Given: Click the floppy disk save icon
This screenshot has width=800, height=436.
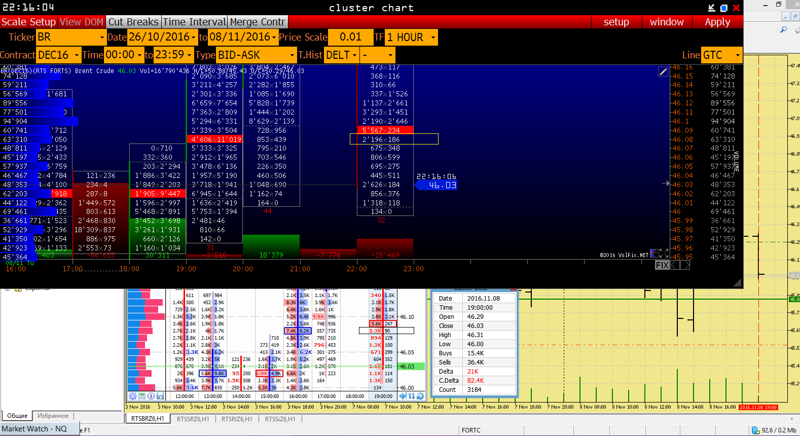Looking at the screenshot, I should coord(160,396).
